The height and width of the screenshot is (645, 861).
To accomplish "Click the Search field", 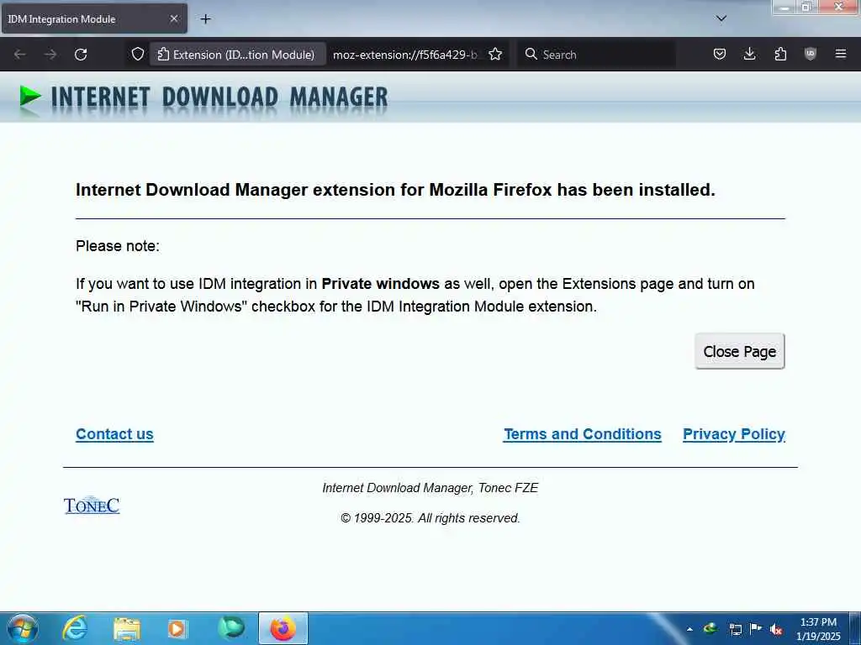I will pyautogui.click(x=596, y=55).
